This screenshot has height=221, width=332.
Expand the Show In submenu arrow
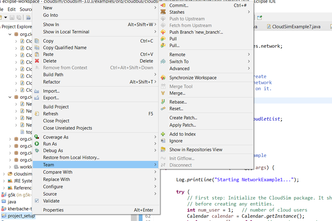(155, 24)
